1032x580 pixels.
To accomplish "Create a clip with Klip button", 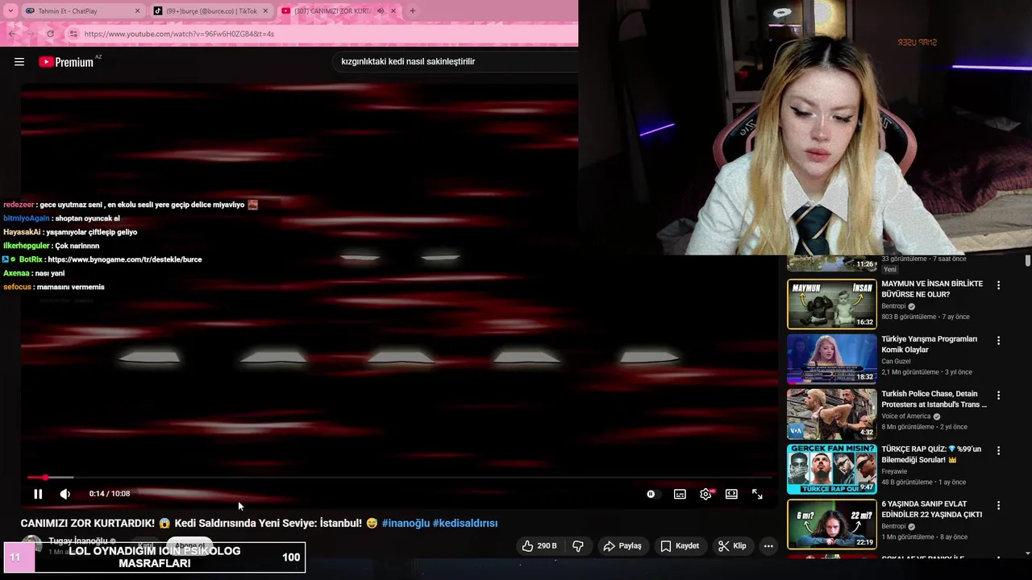I will click(x=732, y=546).
